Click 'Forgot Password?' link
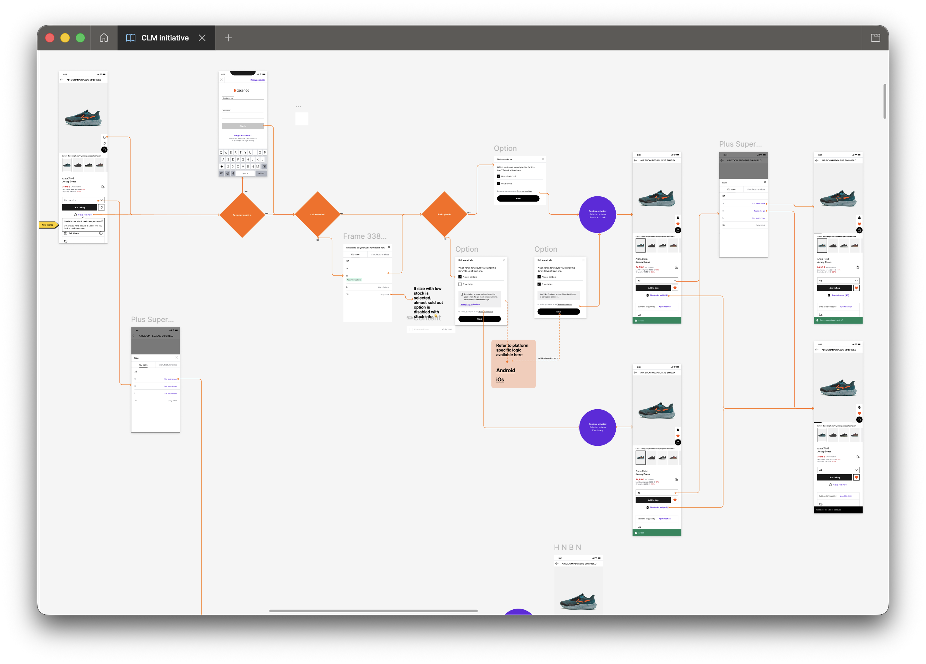 (243, 135)
